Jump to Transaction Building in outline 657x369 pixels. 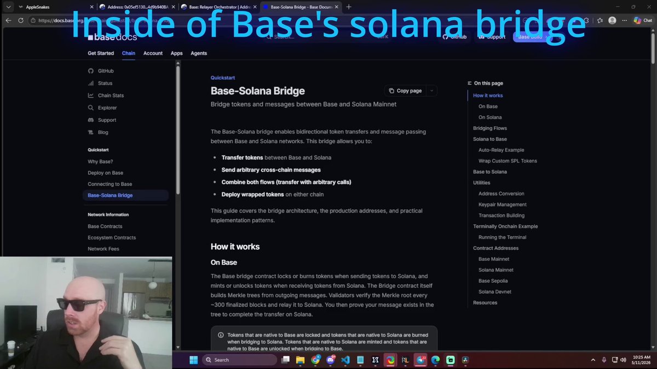click(502, 215)
